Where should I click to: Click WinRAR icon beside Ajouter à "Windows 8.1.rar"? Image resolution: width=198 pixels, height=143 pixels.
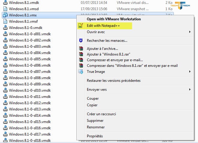(81, 54)
